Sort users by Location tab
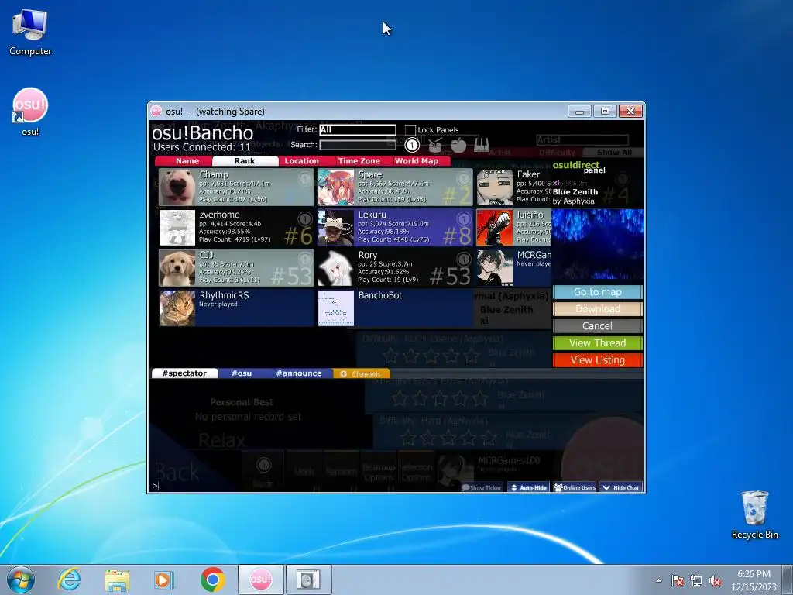This screenshot has width=793, height=595. click(x=301, y=161)
